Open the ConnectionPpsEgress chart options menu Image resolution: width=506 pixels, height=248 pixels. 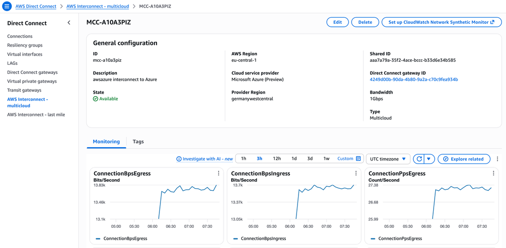point(493,174)
